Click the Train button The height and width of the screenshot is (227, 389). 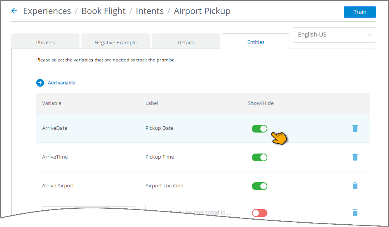[x=360, y=12]
